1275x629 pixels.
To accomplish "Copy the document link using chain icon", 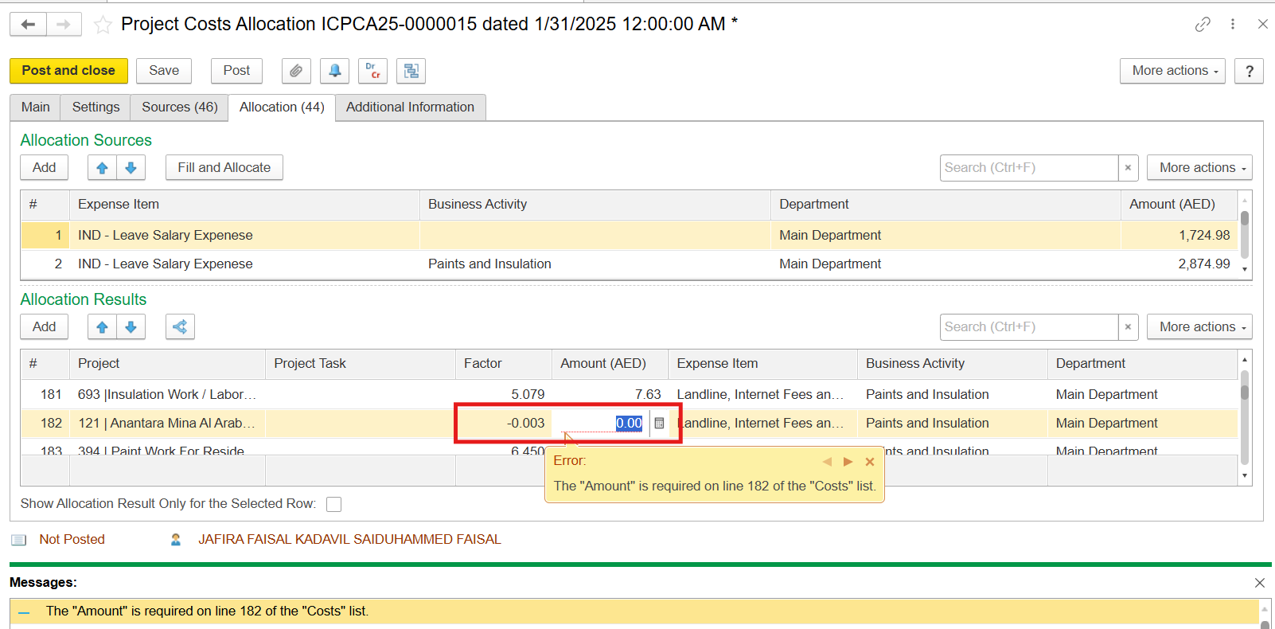I will [x=1203, y=24].
